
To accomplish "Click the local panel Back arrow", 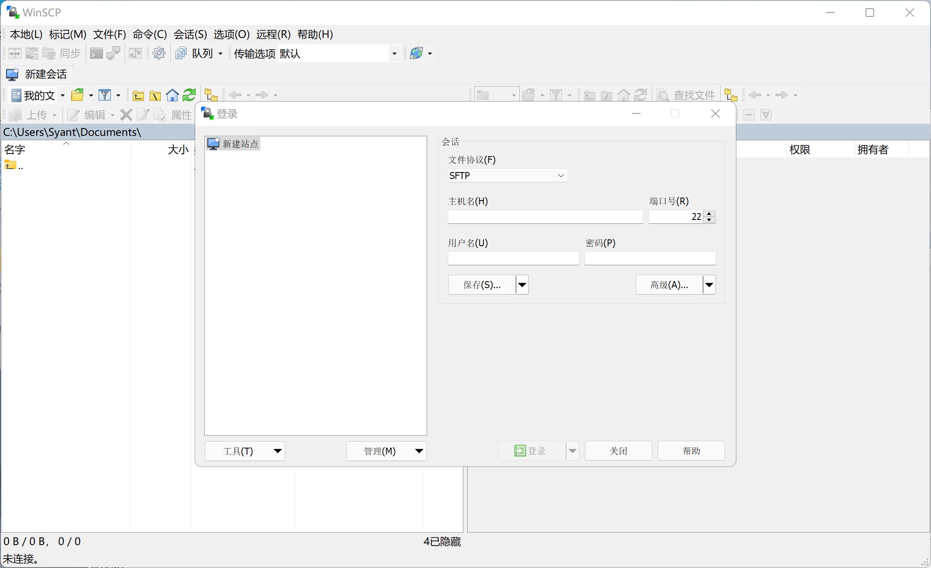I will (235, 95).
